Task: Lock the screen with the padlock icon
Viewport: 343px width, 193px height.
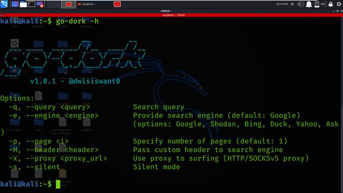Action: 330,4
